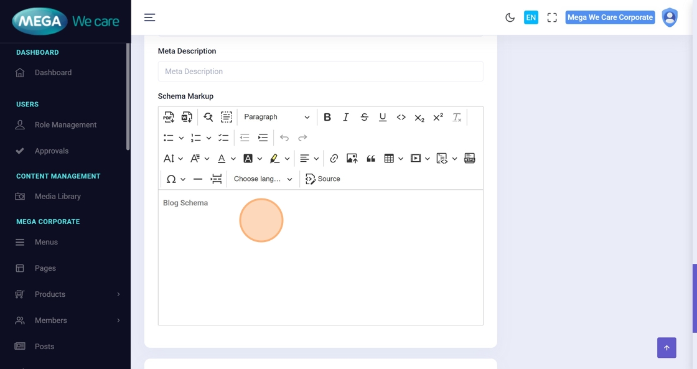Open the Choose language dropdown

(263, 179)
